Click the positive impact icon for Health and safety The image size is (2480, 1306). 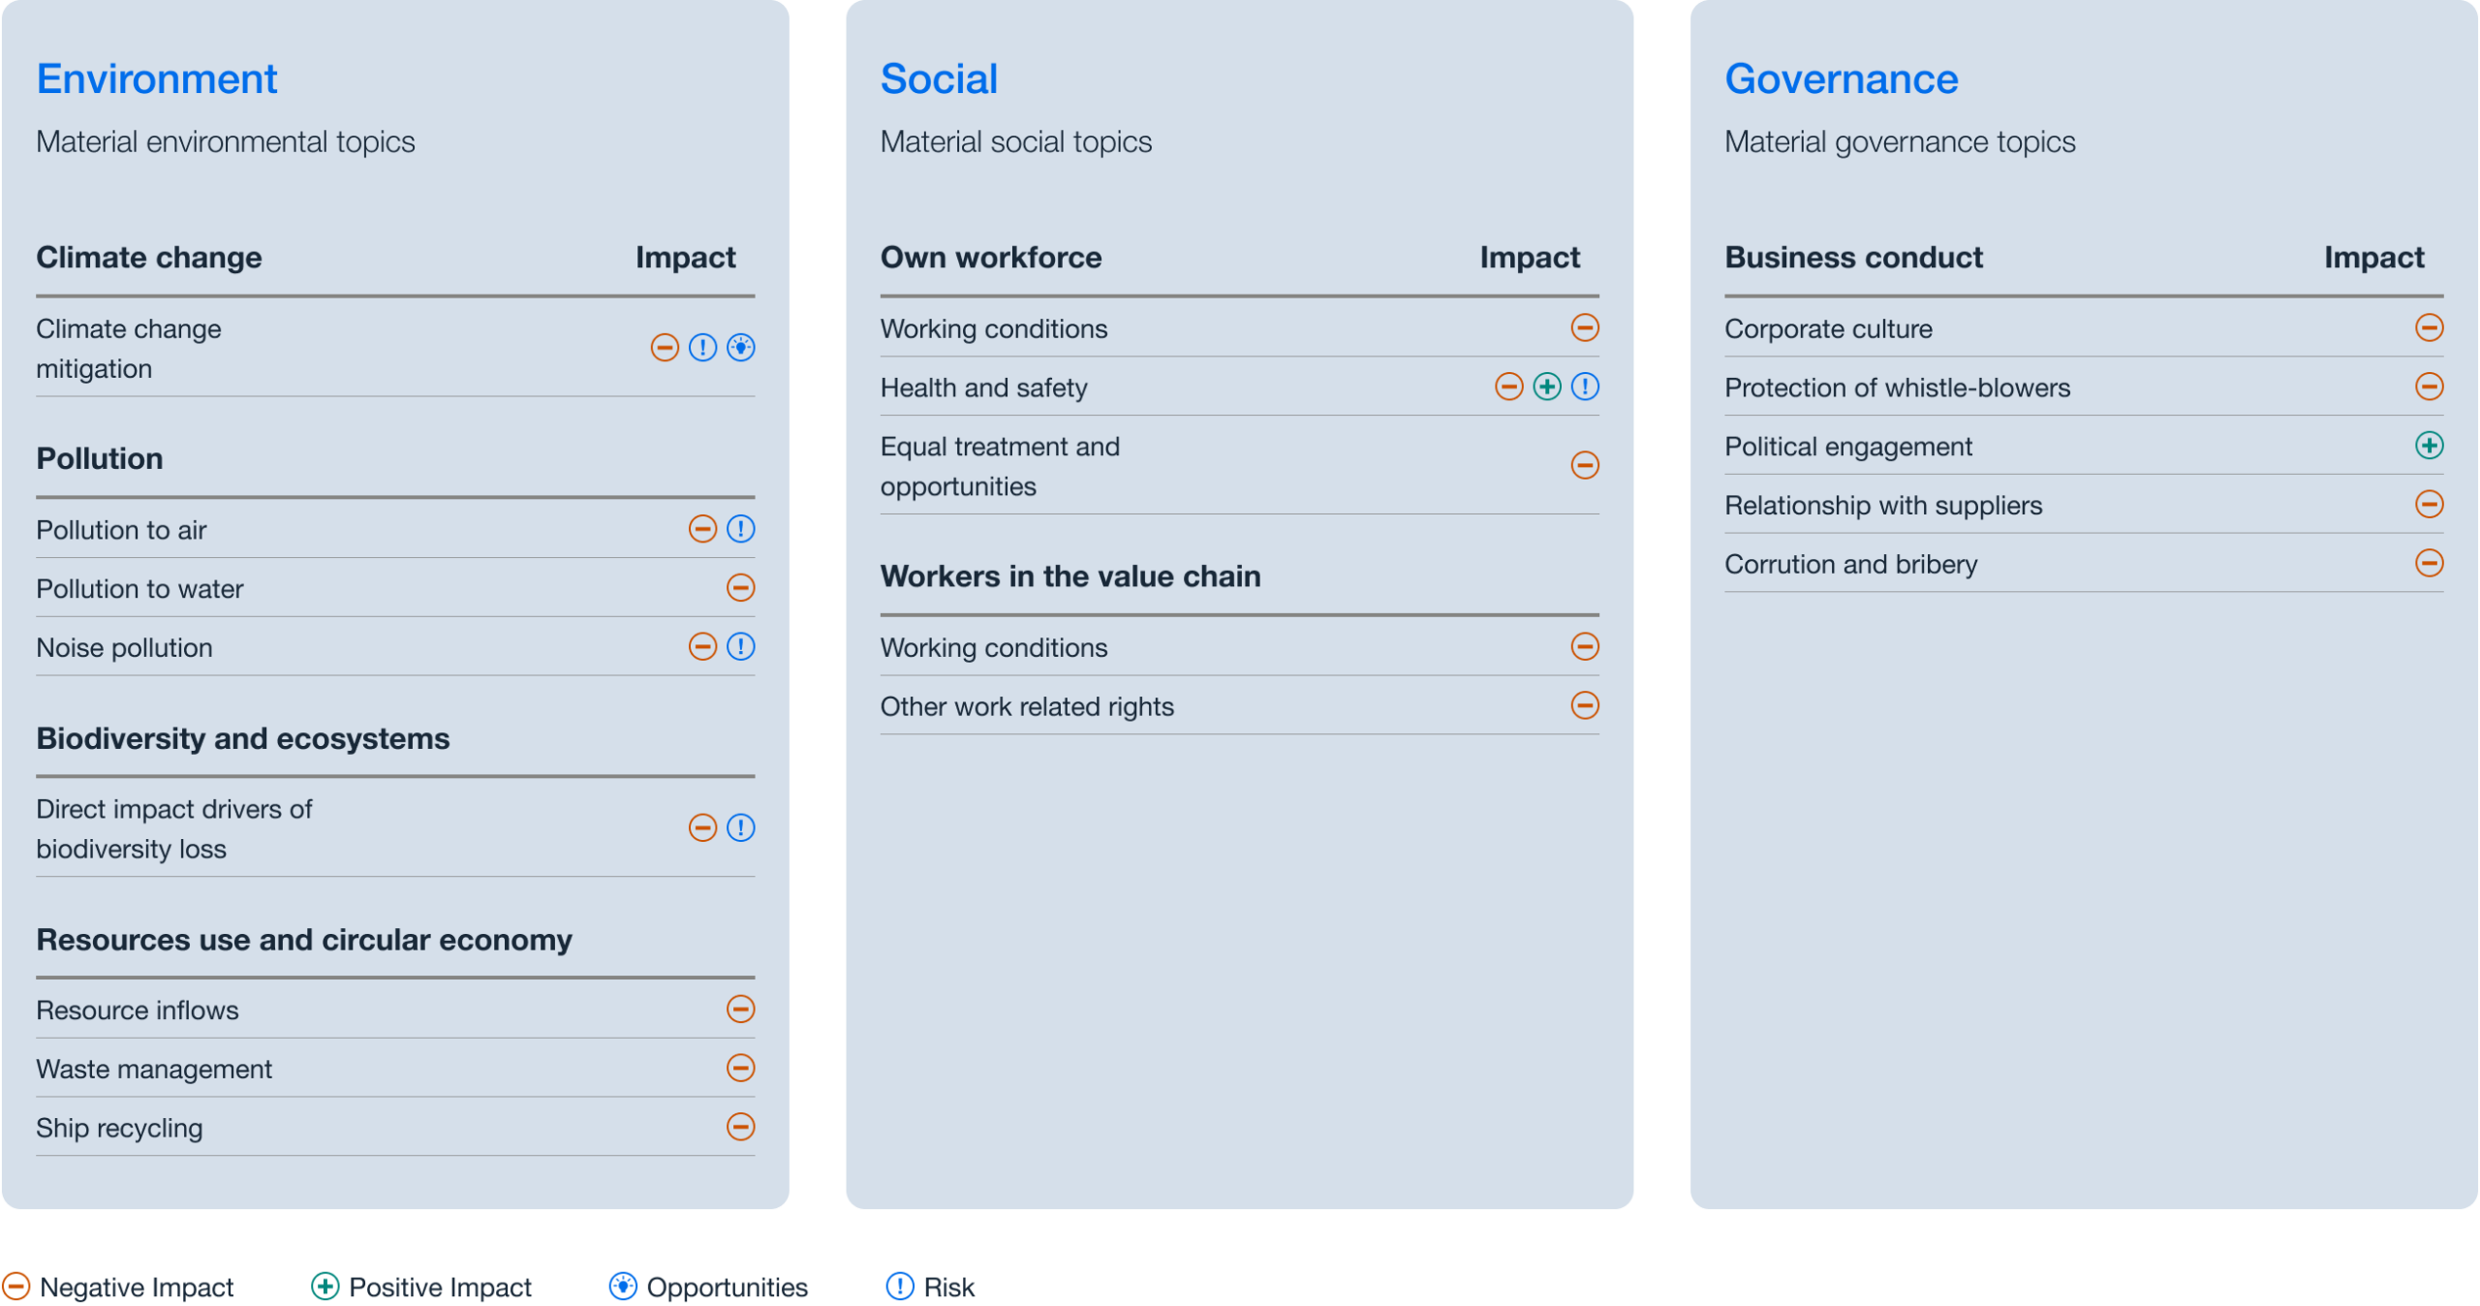click(x=1547, y=388)
